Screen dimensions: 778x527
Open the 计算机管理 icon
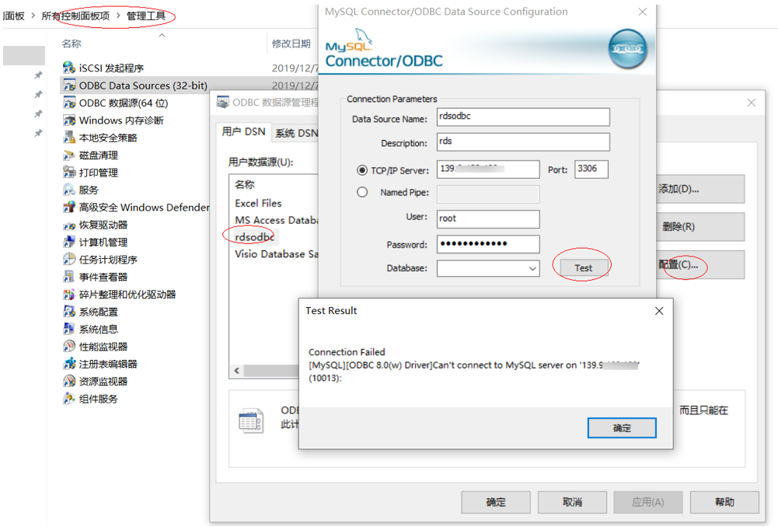[69, 243]
